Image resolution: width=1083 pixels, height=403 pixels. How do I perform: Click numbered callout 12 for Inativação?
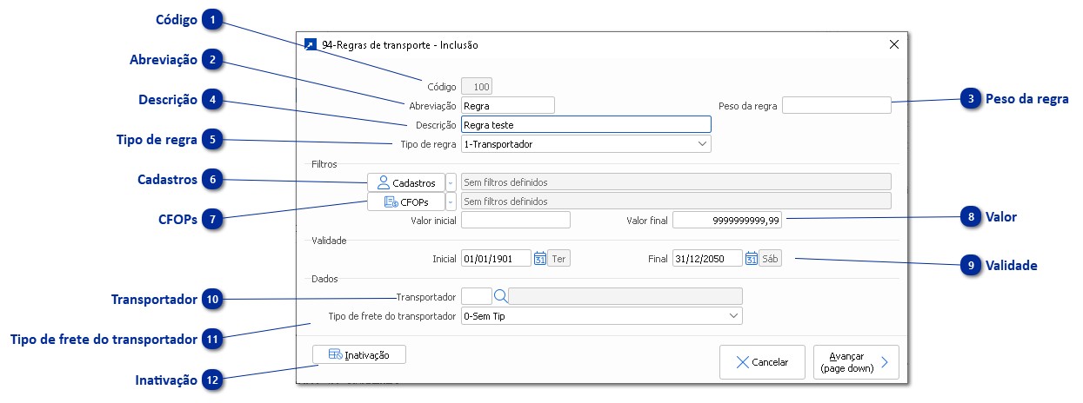[x=212, y=380]
